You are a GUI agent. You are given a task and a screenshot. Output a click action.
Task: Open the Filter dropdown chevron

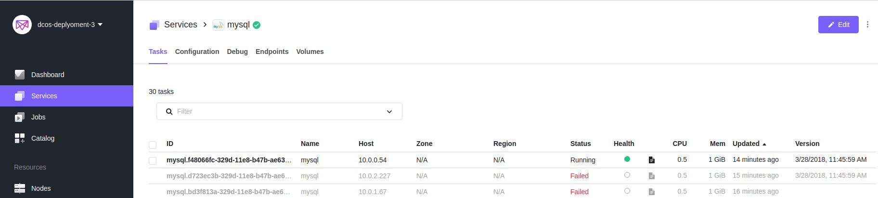click(x=389, y=112)
